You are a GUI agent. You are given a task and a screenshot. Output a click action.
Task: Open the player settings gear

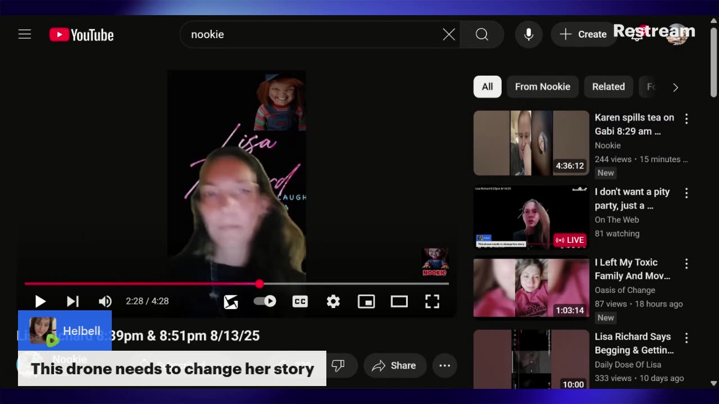pyautogui.click(x=333, y=301)
